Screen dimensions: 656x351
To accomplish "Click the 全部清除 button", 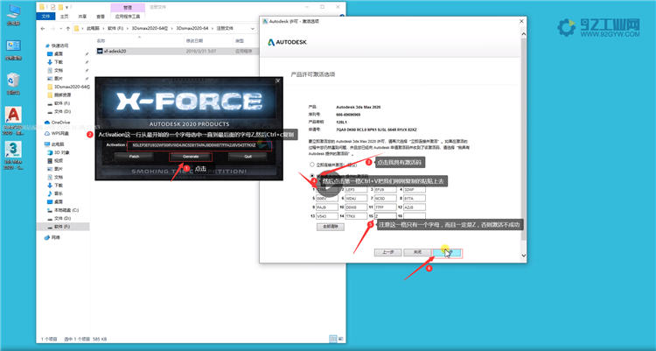I will (330, 227).
